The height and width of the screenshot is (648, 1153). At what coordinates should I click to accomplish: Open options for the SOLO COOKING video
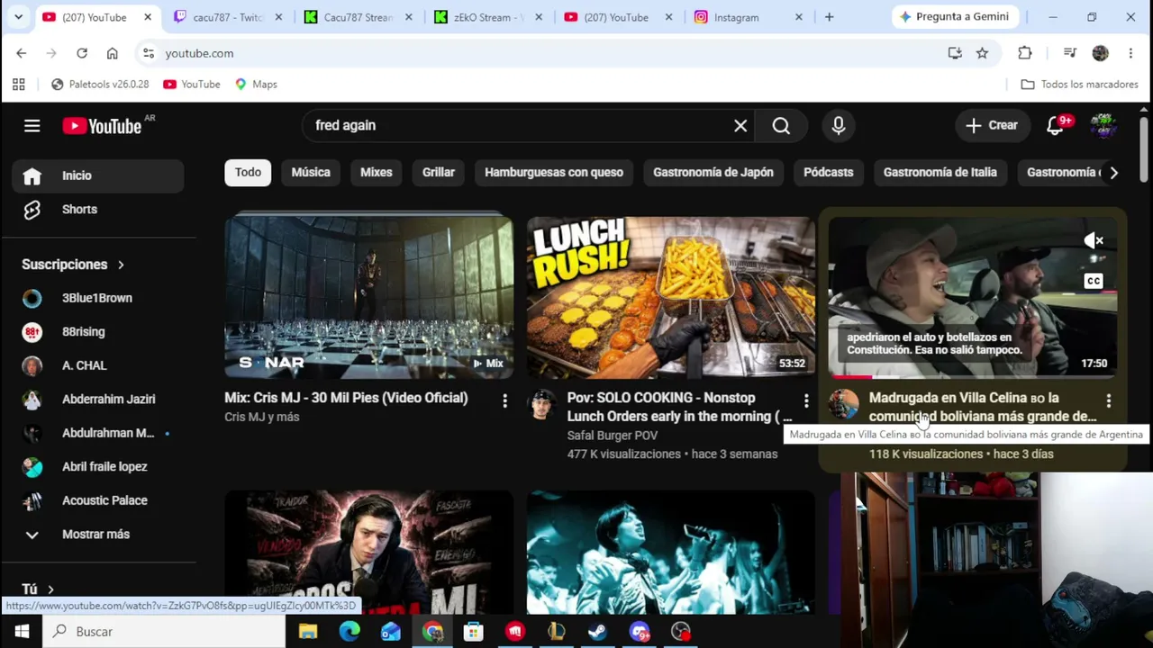806,400
